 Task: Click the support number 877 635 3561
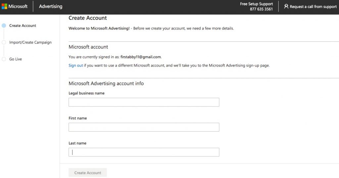click(x=261, y=9)
